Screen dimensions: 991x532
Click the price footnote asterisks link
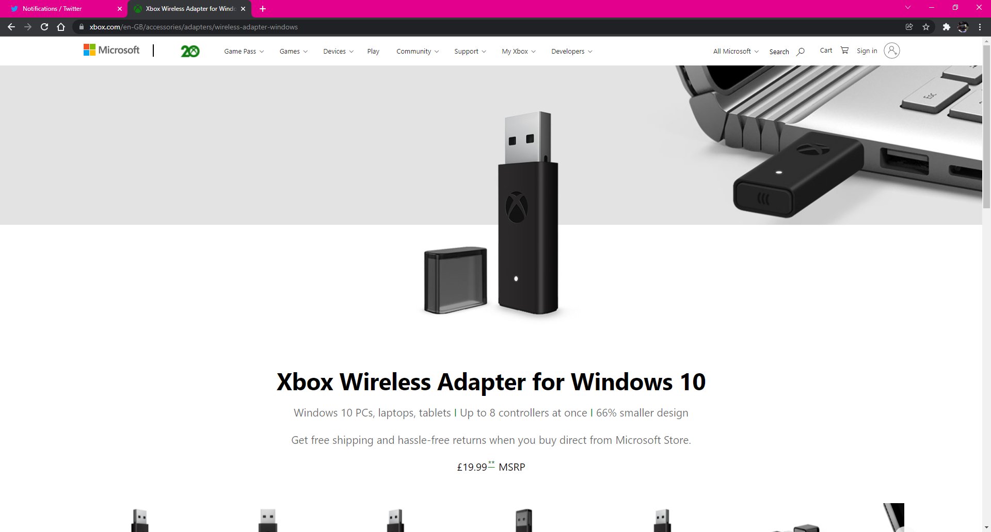[x=491, y=463]
